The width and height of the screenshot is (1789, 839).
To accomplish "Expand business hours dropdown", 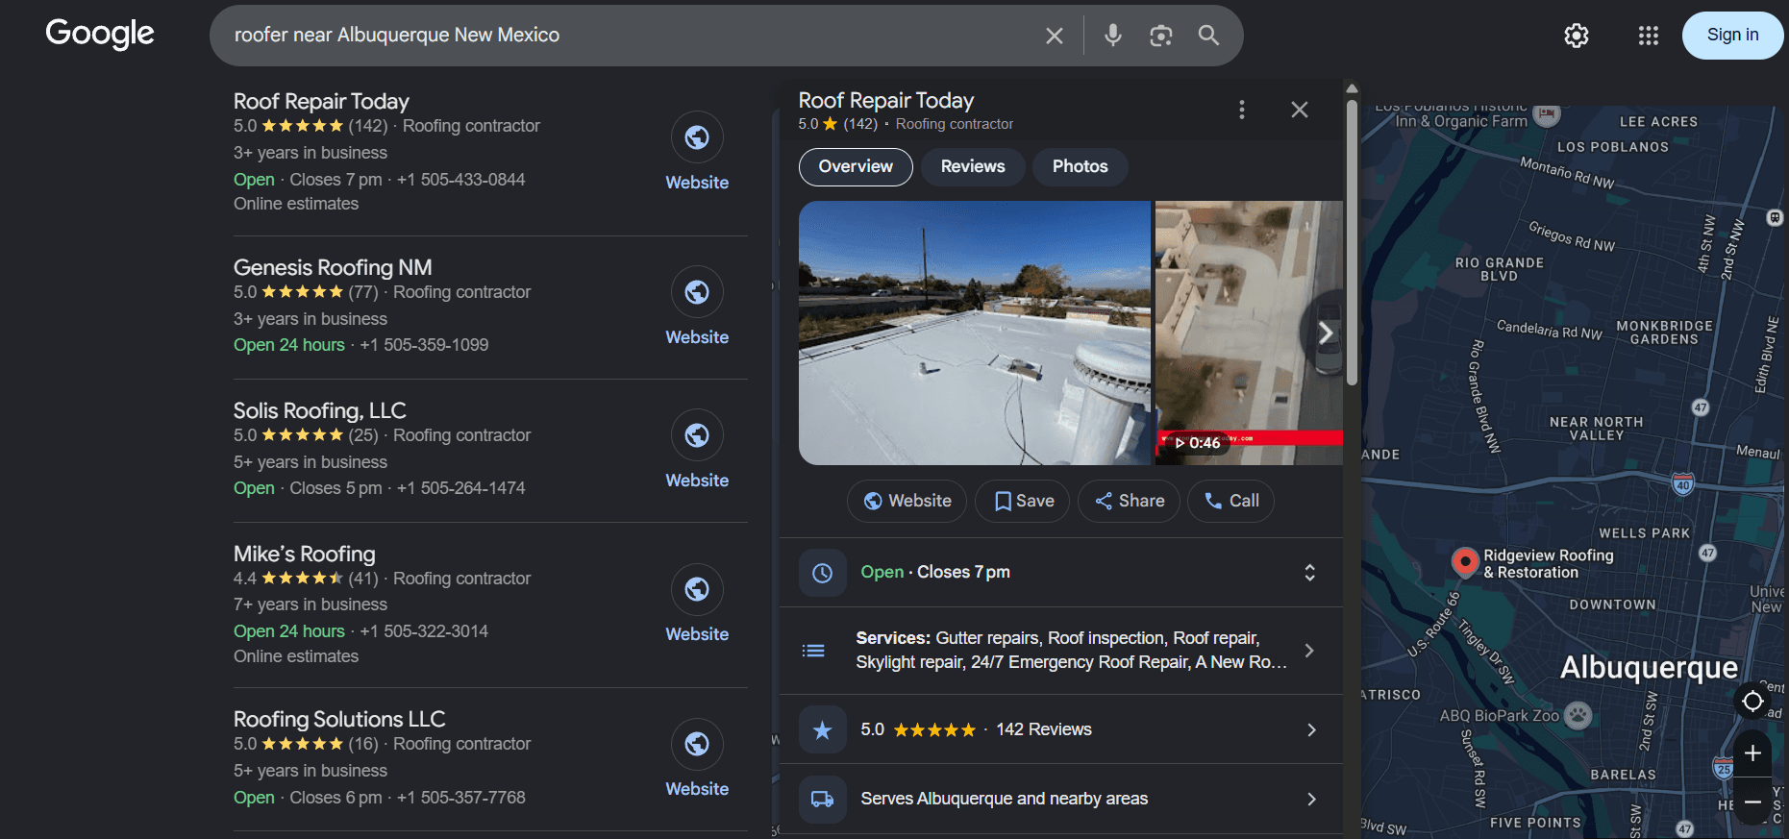I will [x=1309, y=573].
